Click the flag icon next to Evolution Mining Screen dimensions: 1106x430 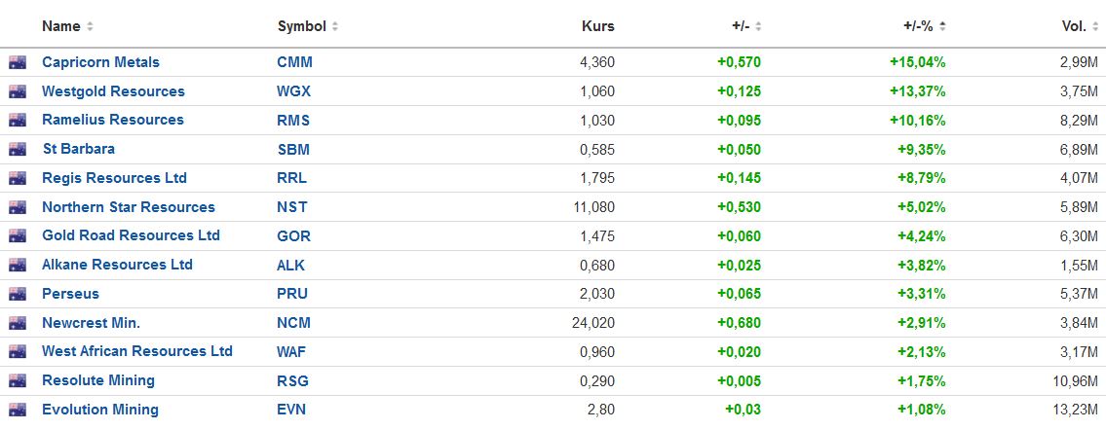18,410
